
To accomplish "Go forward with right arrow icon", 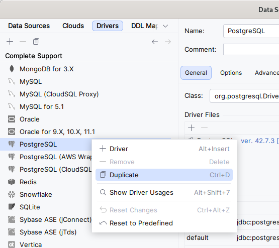I will 168,42.
